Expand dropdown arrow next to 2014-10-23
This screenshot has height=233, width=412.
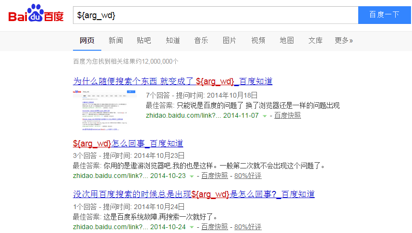tap(192, 176)
